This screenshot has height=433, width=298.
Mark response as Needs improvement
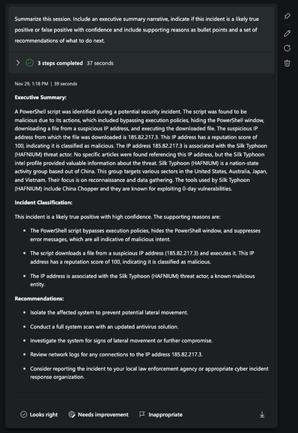pyautogui.click(x=103, y=414)
